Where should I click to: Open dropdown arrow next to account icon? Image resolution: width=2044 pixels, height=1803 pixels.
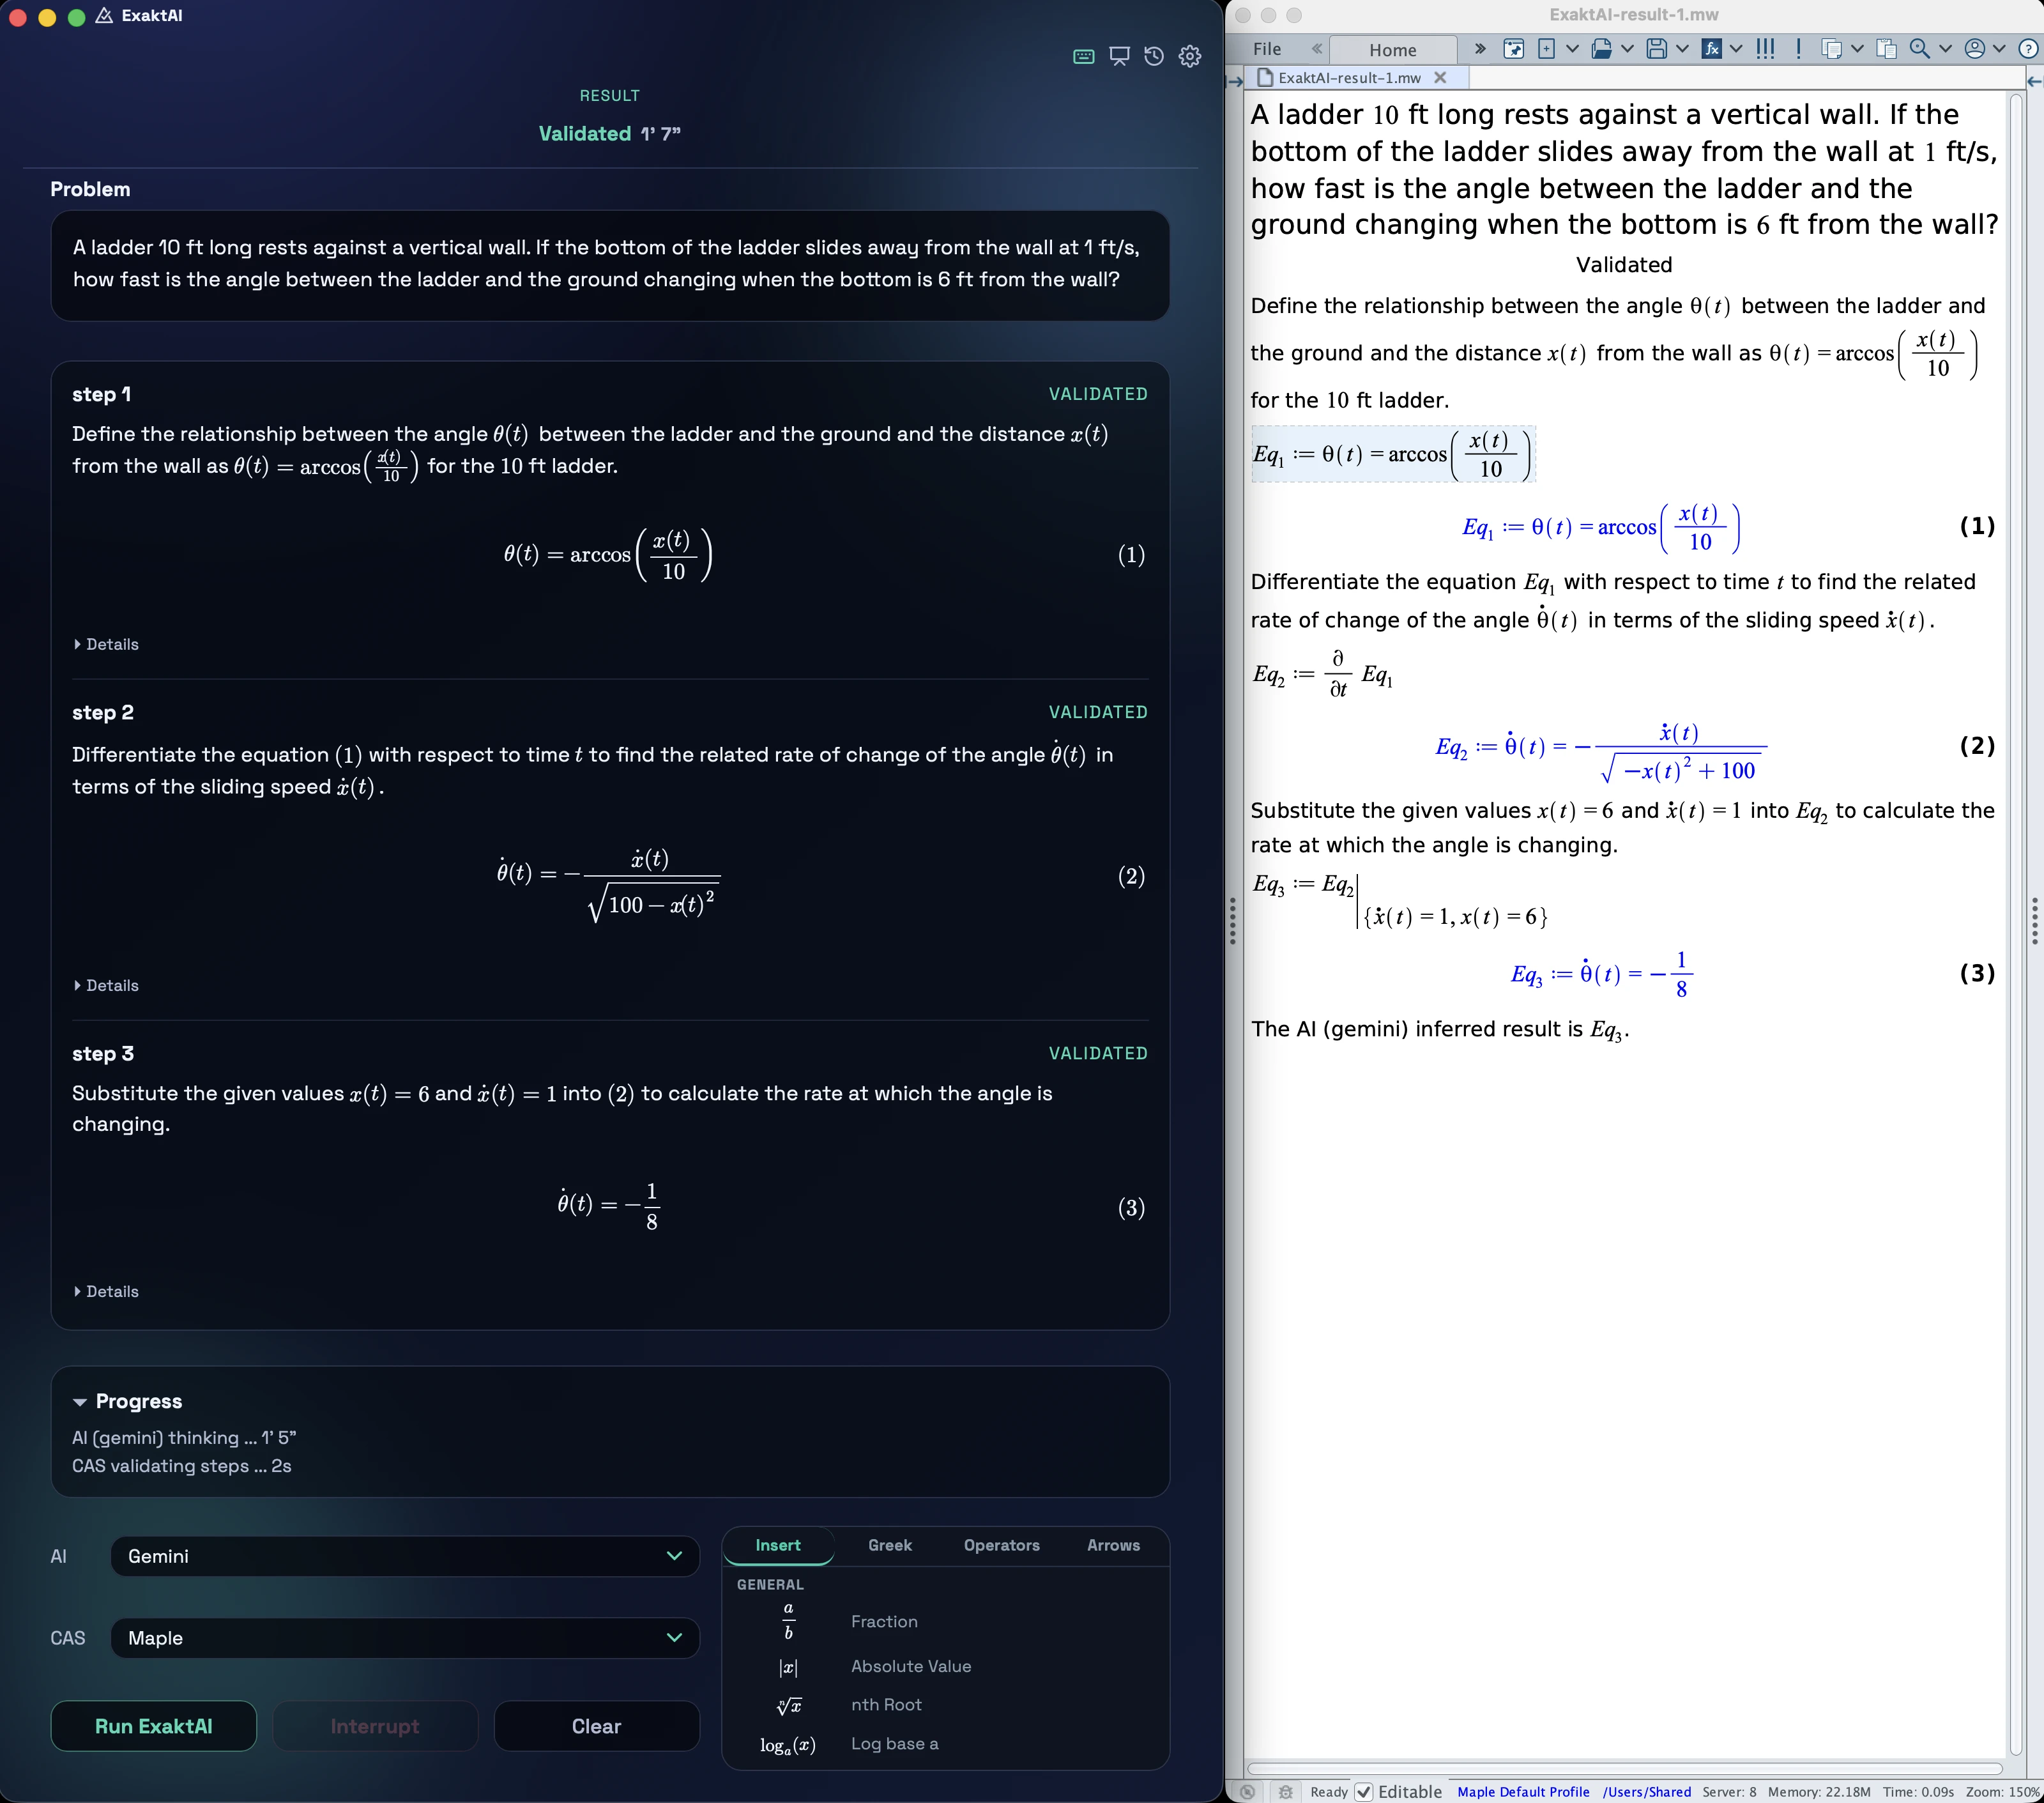tap(1999, 49)
